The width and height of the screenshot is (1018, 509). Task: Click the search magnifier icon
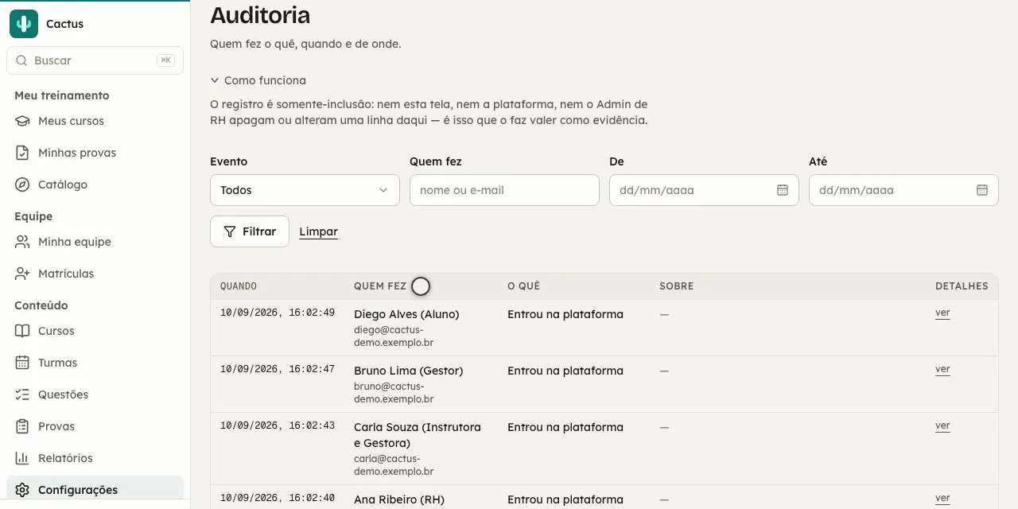[21, 60]
